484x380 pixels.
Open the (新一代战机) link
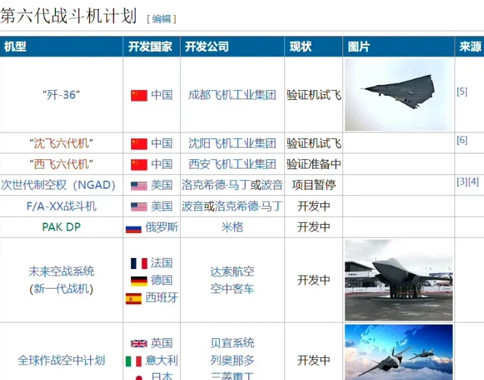click(61, 289)
